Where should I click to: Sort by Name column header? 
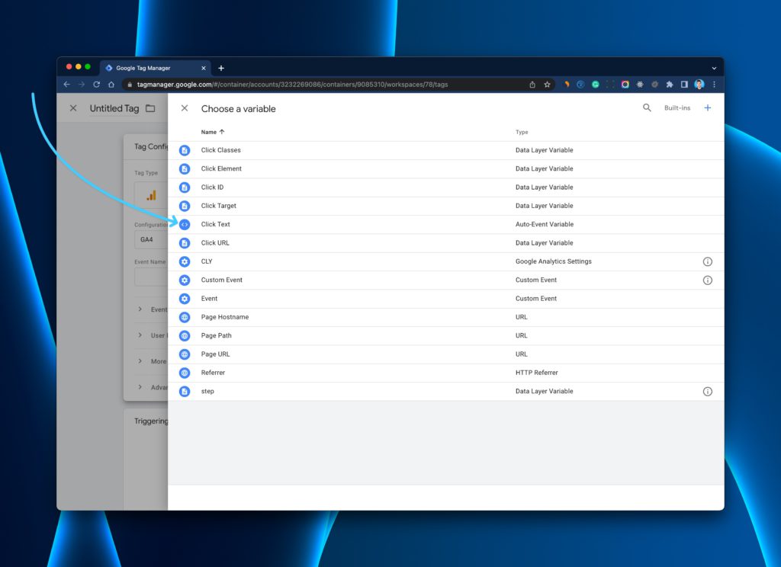(x=213, y=132)
